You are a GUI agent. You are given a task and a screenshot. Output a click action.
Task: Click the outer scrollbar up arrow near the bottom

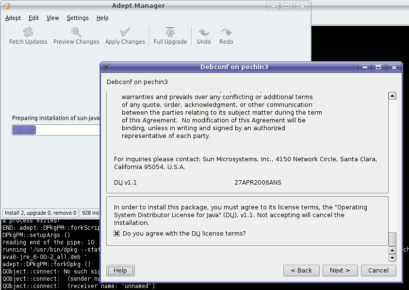393,250
